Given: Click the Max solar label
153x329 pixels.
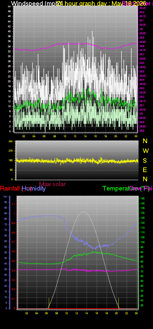Looking at the screenshot, I should 52,184.
